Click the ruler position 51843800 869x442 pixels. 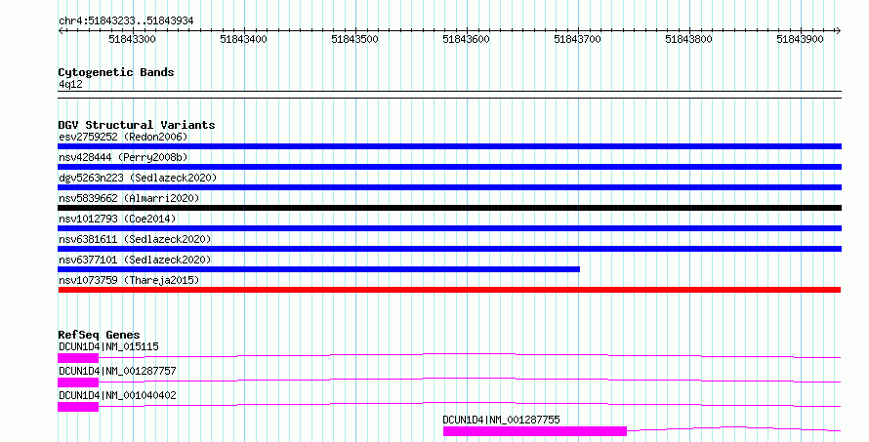point(689,39)
